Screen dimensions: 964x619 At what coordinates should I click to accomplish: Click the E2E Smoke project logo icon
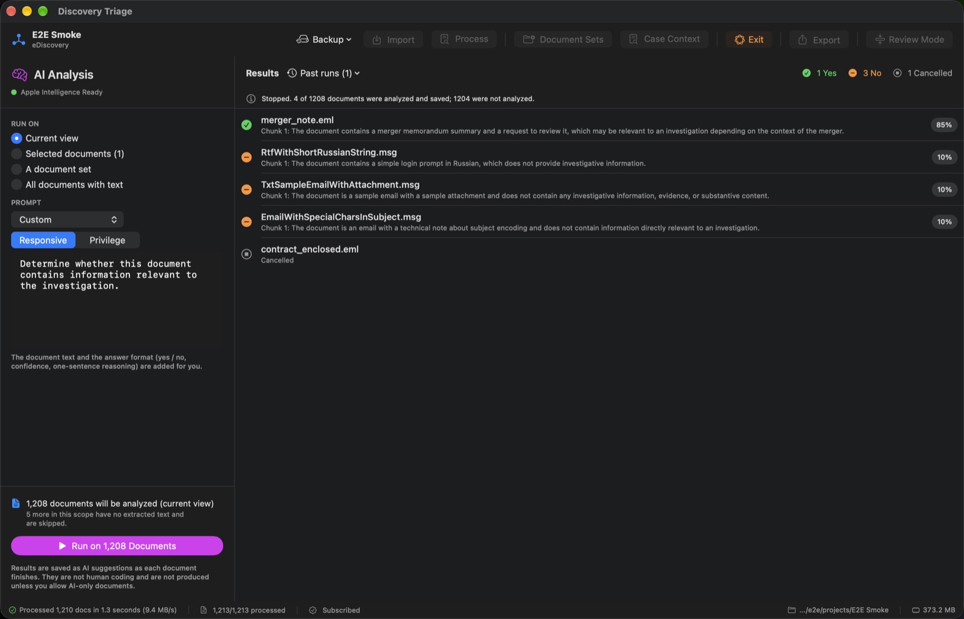click(19, 40)
